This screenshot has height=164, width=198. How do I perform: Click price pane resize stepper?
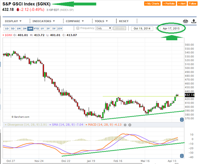(x=182, y=120)
